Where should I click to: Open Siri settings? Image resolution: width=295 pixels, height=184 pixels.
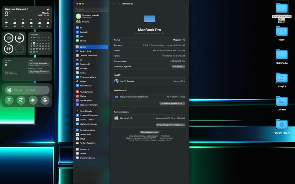(x=91, y=60)
